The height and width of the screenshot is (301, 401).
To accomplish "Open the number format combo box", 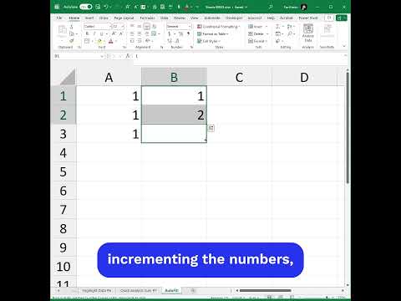I will coord(179,27).
